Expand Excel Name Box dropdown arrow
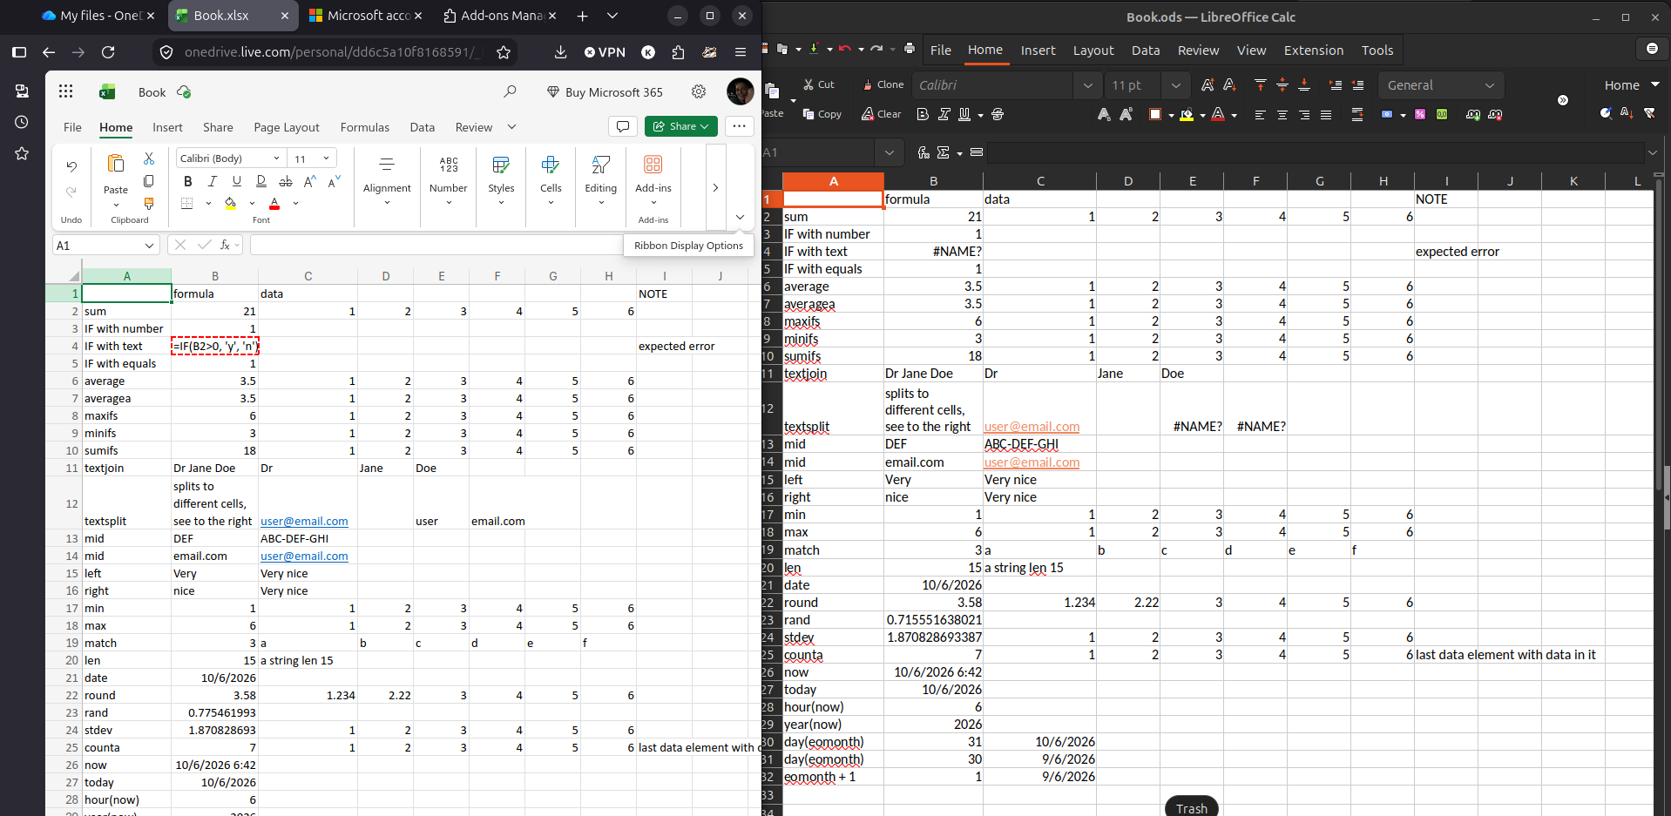Image resolution: width=1671 pixels, height=816 pixels. (149, 246)
